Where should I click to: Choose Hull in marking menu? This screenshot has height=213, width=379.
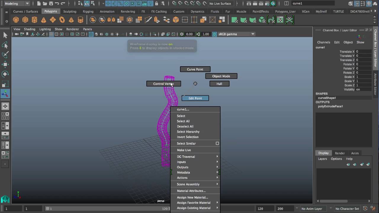(219, 84)
